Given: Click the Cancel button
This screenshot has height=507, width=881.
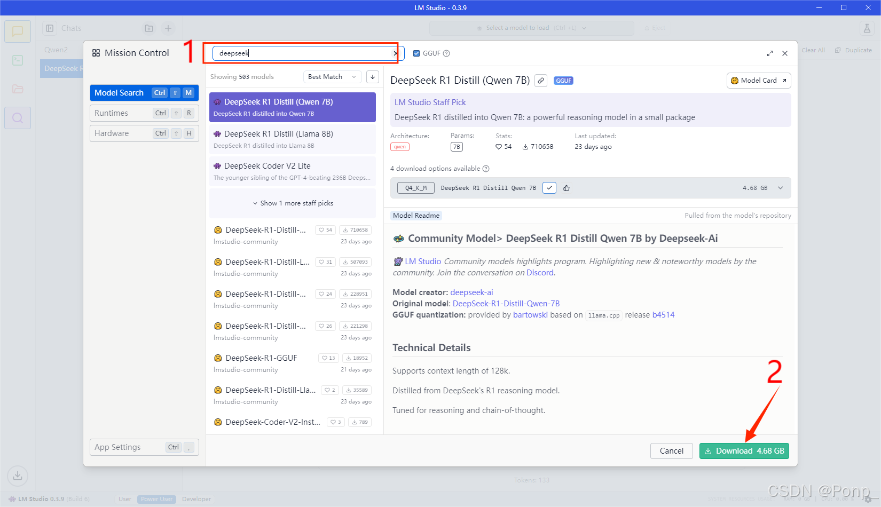Looking at the screenshot, I should coord(671,451).
